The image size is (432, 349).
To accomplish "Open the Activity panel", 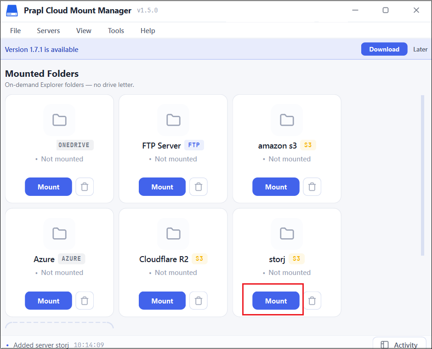I will [399, 344].
